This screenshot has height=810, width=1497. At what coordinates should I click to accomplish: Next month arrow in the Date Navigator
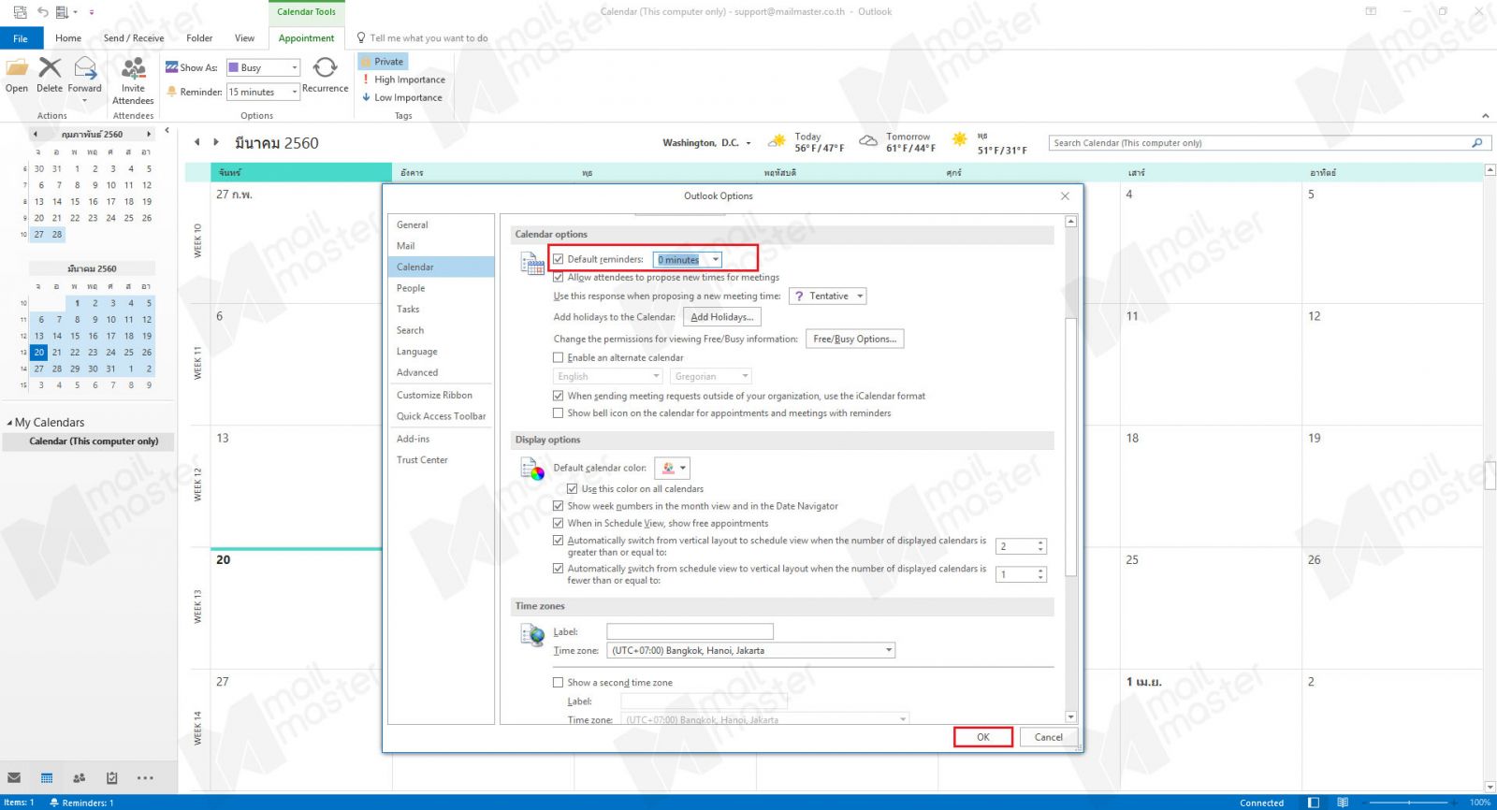point(148,134)
